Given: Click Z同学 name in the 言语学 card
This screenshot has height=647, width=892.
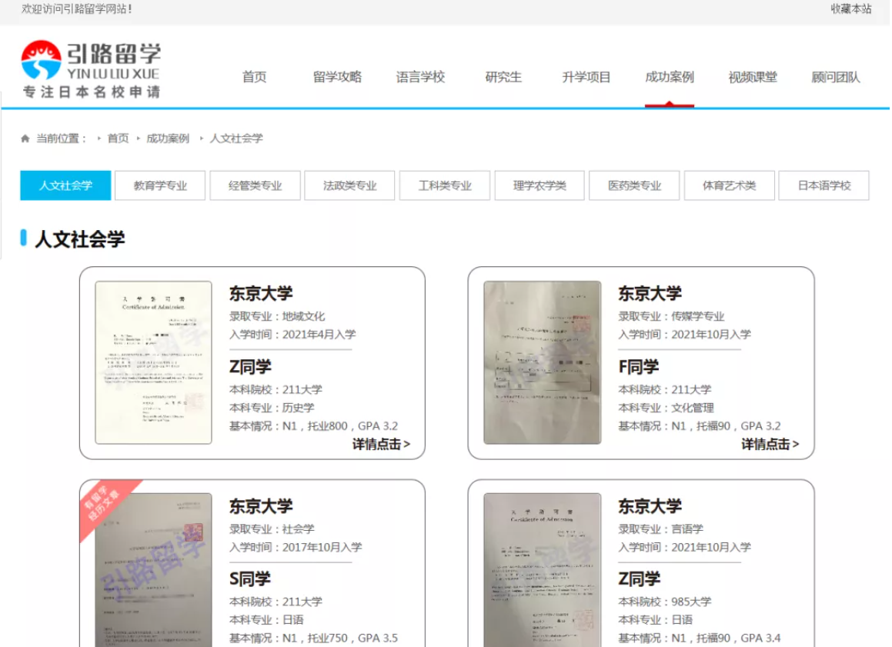Looking at the screenshot, I should [640, 579].
